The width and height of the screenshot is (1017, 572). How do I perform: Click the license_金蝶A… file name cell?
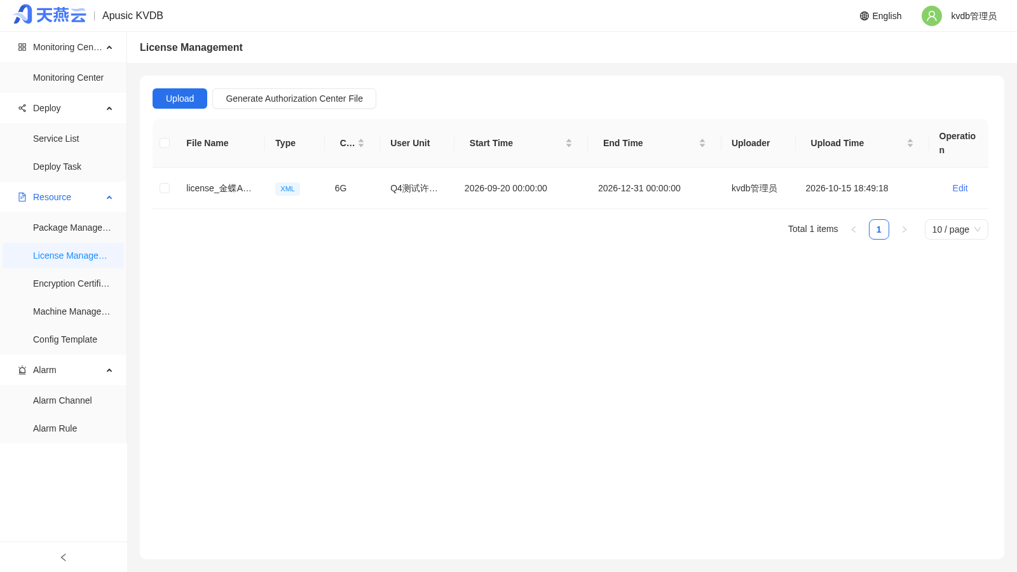[219, 188]
